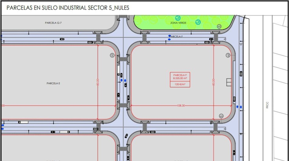This screenshot has width=289, height=161.
Task: Click the 40 speed sign in Parcela E
Action: 112,55
